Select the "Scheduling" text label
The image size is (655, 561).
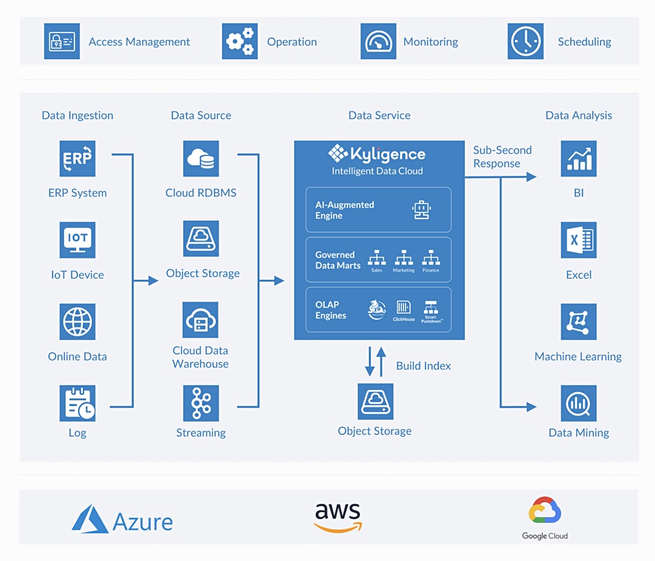pos(585,42)
